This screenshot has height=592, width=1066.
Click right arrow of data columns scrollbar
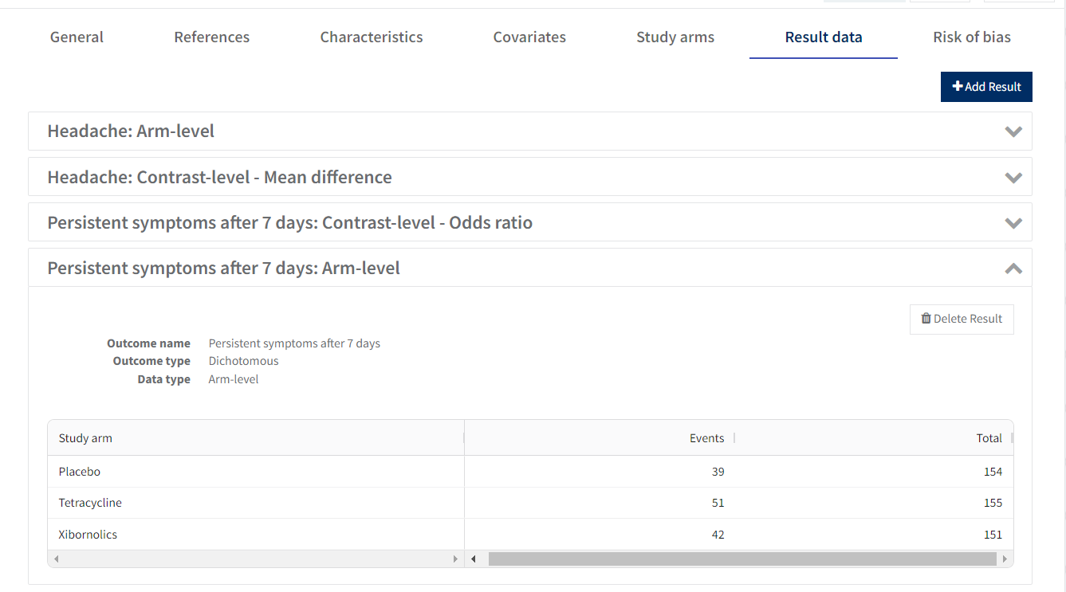1005,559
